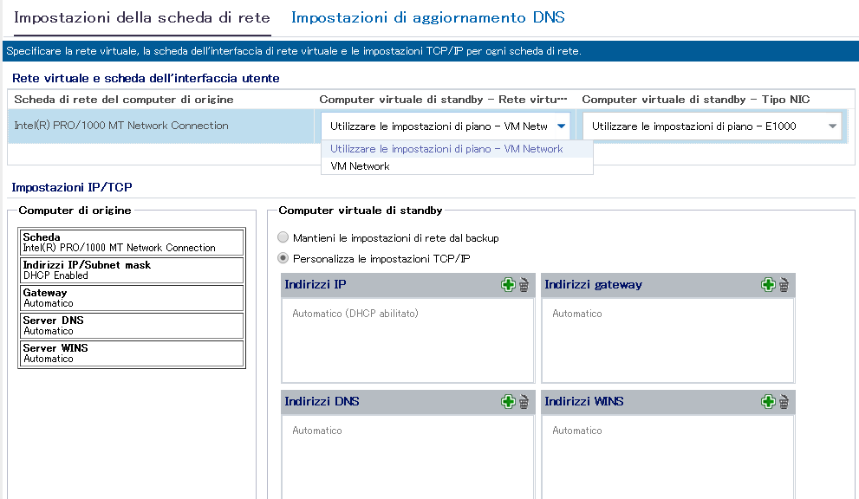859x499 pixels.
Task: Click Computer virtuale di standby – Rete virtuale header
Action: click(443, 100)
